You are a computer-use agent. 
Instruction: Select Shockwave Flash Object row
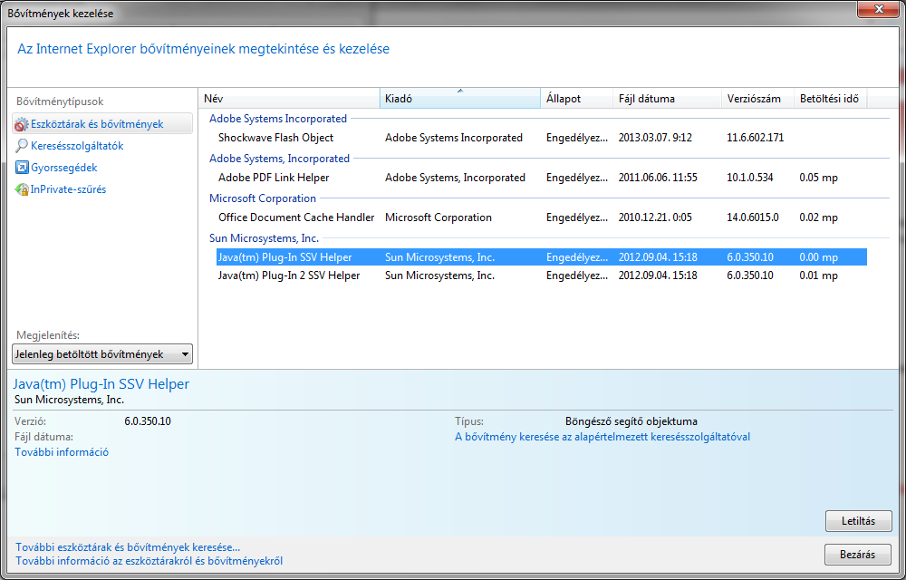pos(542,138)
